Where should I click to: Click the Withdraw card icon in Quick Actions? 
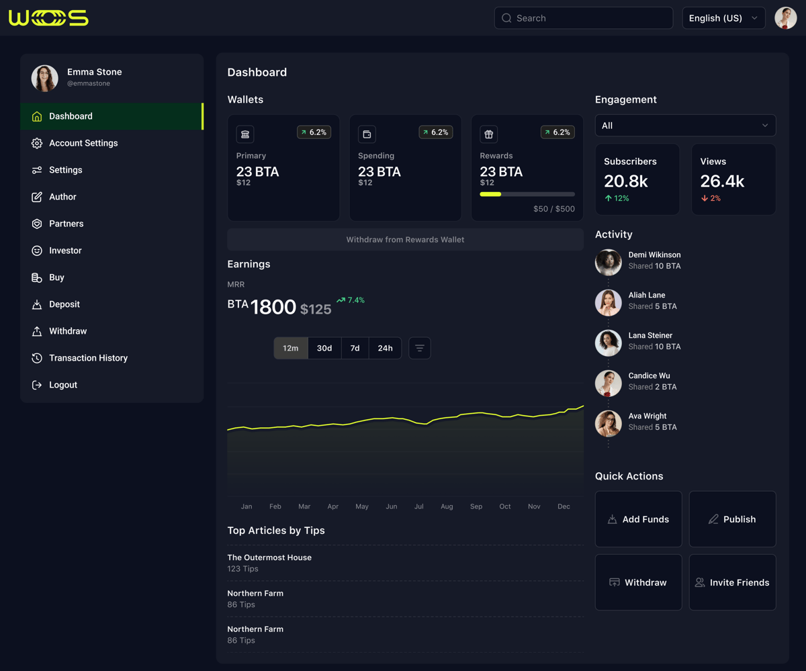[x=614, y=582]
